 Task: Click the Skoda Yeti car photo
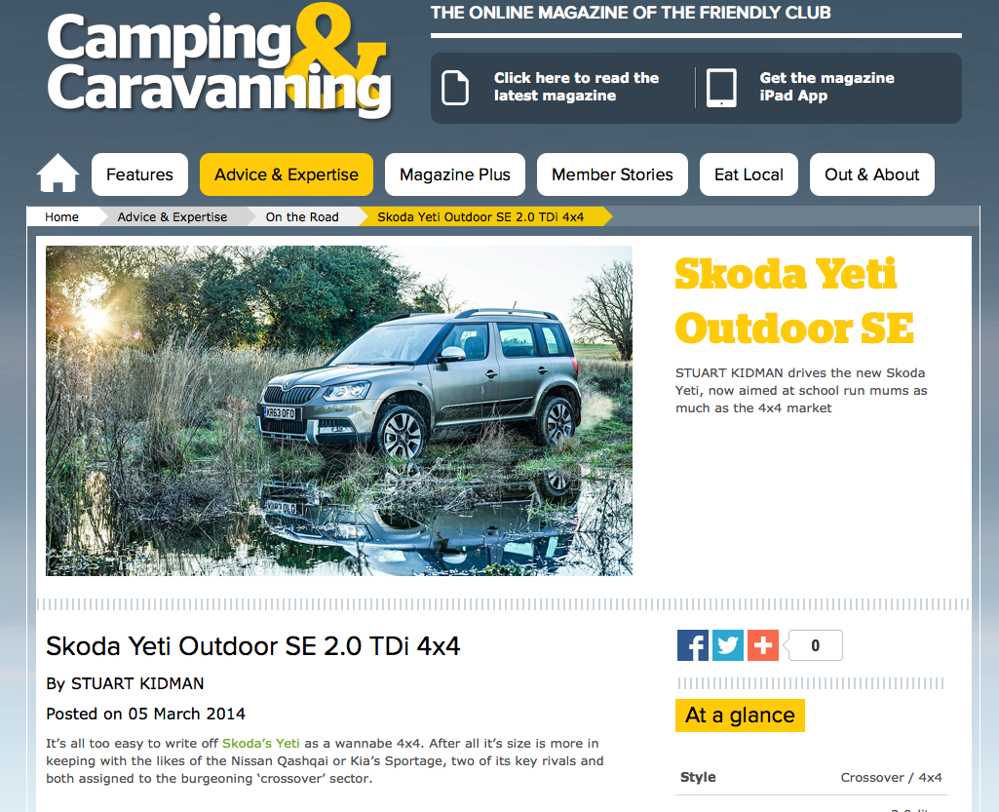pos(339,410)
